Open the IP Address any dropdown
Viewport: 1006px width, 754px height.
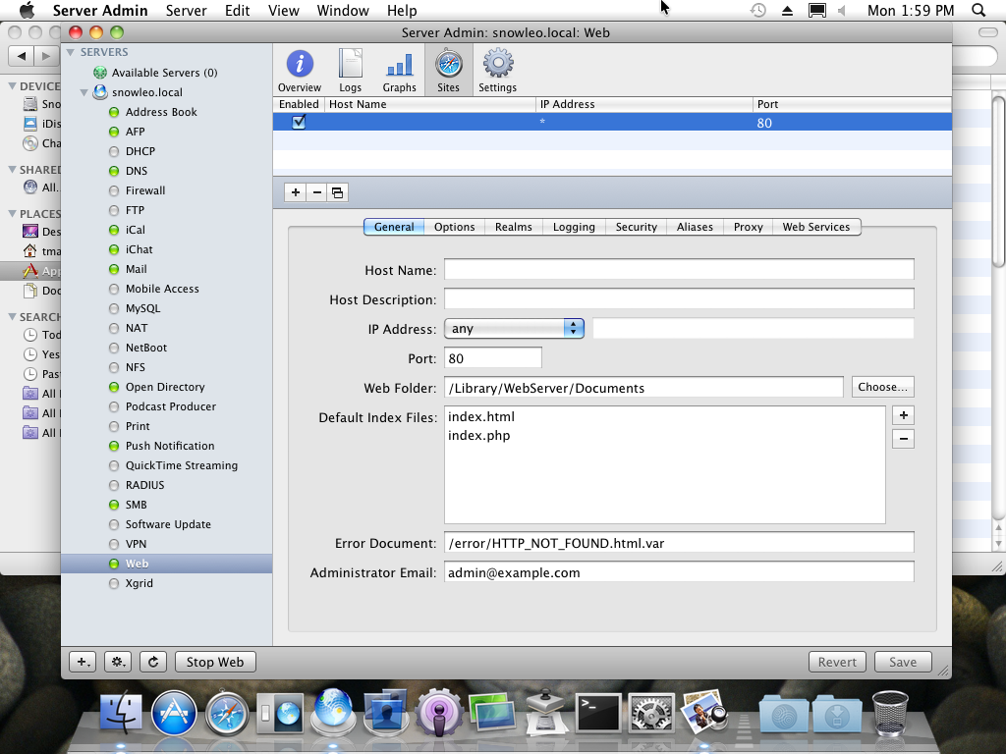pos(514,328)
